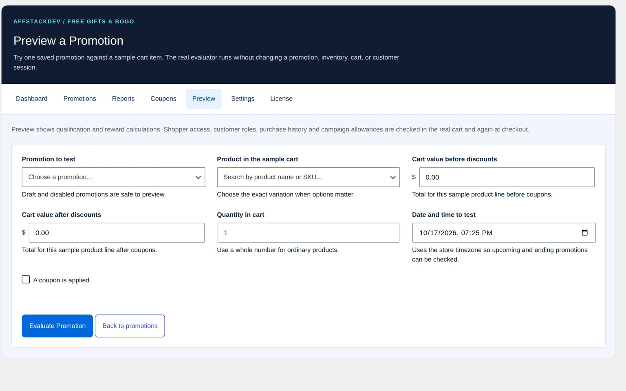The height and width of the screenshot is (391, 626).
Task: Open the 'Choose a promotion…' dropdown
Action: (113, 177)
